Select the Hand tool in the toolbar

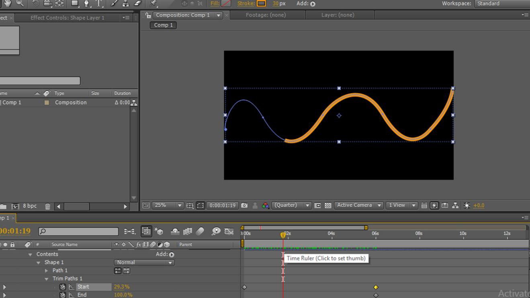[x=7, y=4]
